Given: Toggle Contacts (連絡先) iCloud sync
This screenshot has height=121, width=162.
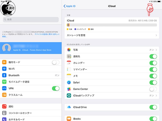Looking at the screenshot, I should pyautogui.click(x=153, y=56).
